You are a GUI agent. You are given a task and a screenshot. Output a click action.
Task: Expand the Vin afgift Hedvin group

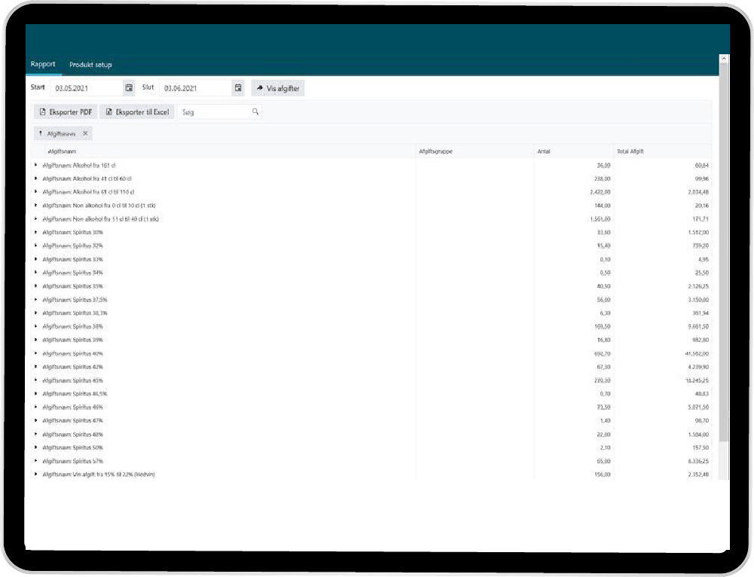35,475
